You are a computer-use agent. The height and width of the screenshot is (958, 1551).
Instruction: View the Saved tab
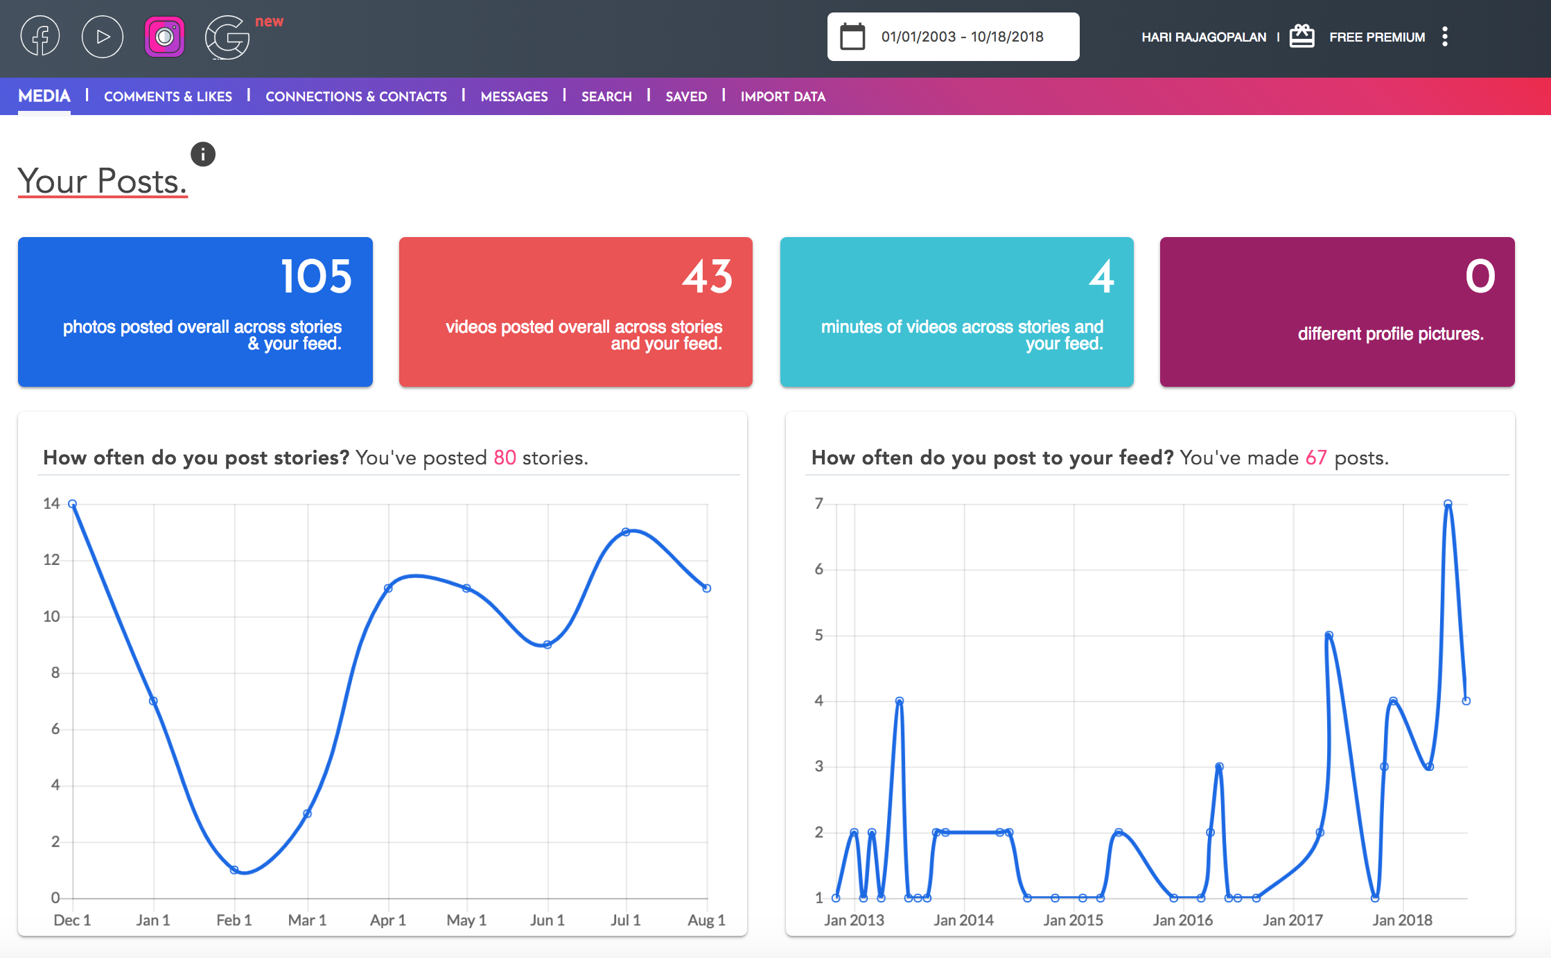tap(686, 96)
